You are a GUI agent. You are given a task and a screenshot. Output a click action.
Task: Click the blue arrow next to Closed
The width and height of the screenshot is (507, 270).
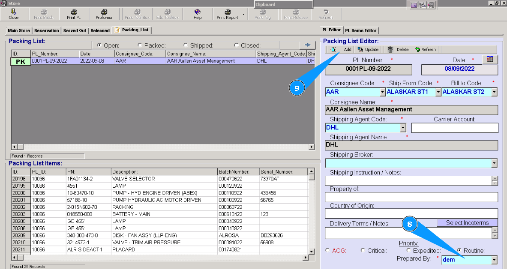pos(307,45)
